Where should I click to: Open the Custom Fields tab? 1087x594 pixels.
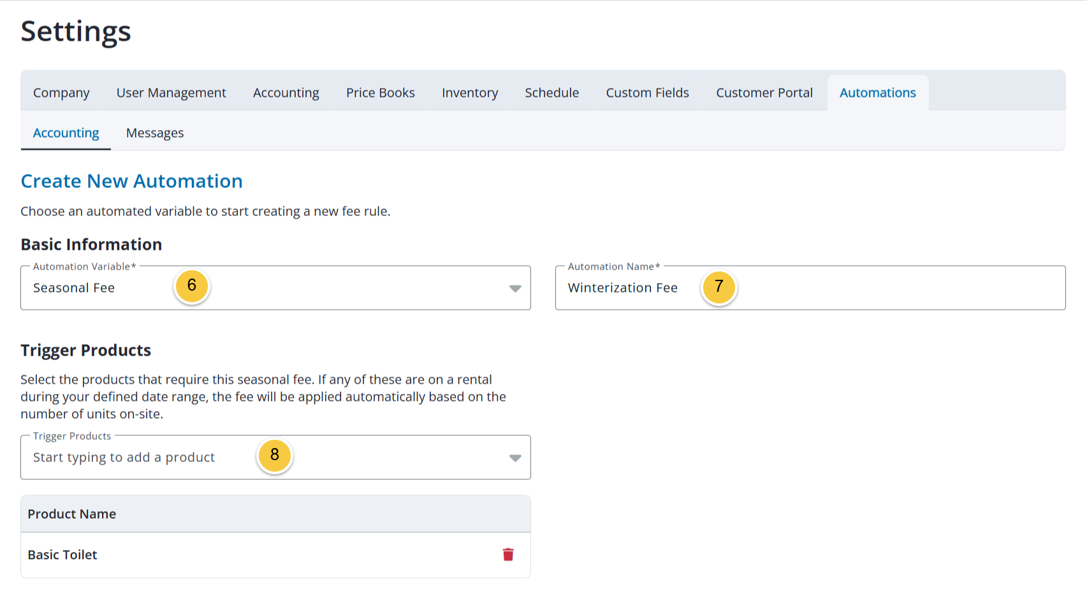(648, 93)
